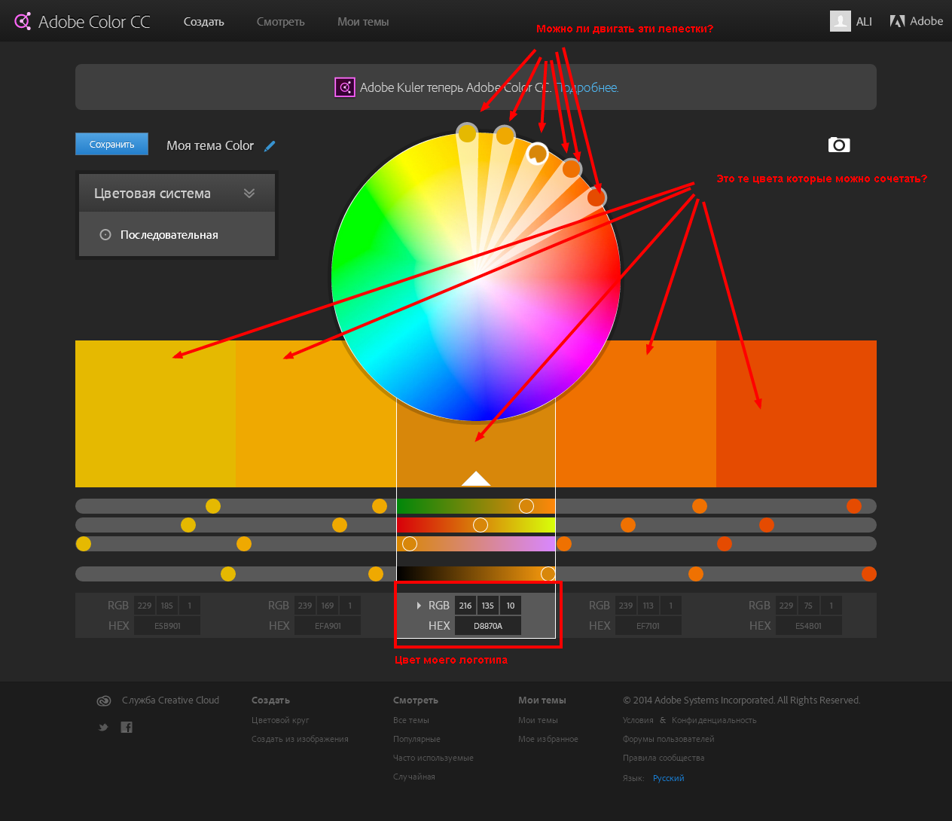Change language via the Русский link
The height and width of the screenshot is (821, 952).
click(x=669, y=778)
